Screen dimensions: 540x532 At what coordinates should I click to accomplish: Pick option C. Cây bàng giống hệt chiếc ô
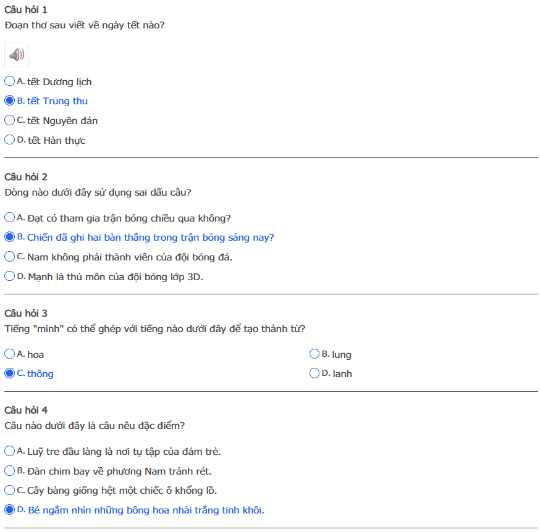pos(10,490)
